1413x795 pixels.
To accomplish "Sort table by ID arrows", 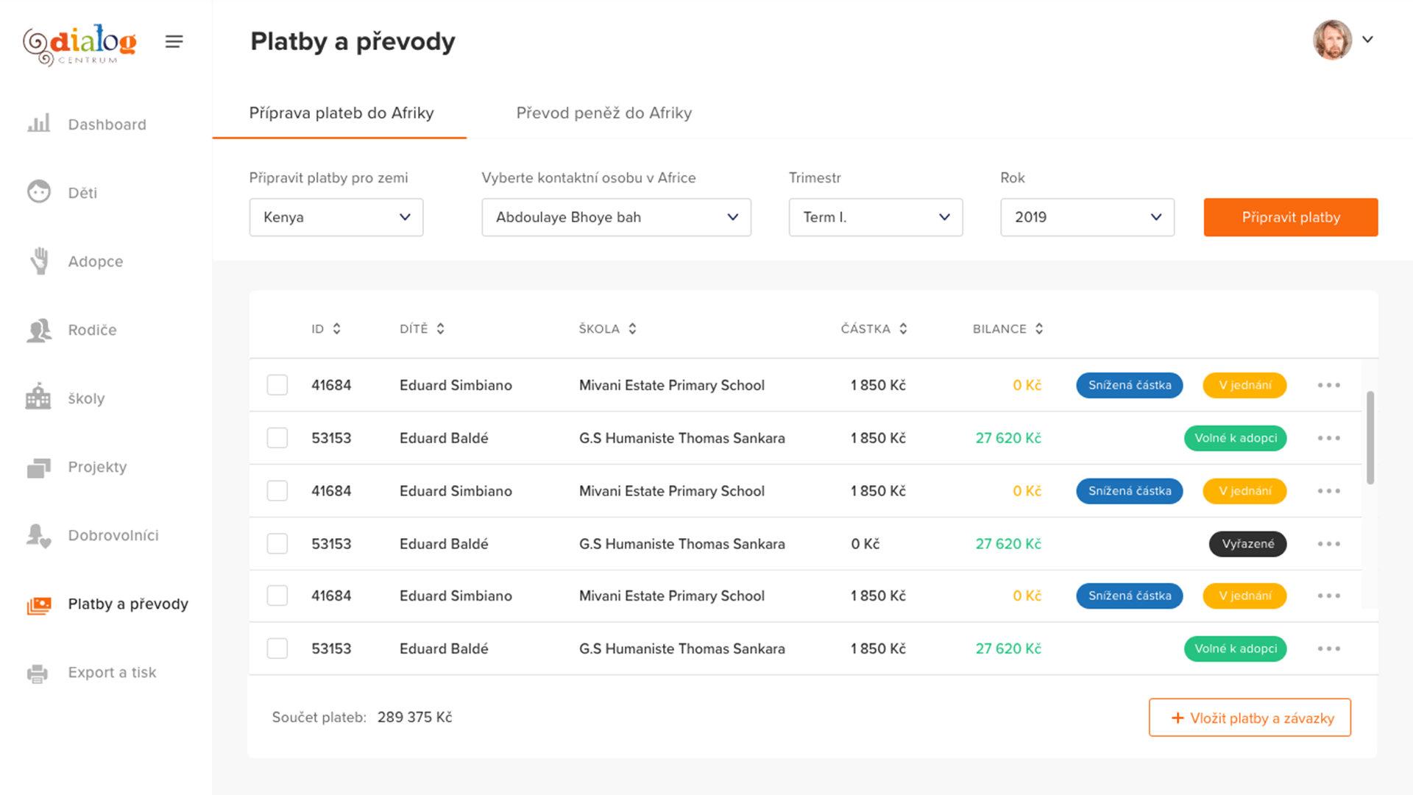I will point(336,329).
